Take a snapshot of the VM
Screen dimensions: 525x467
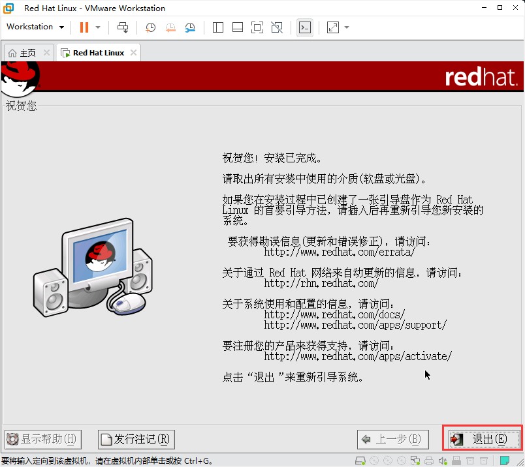150,27
